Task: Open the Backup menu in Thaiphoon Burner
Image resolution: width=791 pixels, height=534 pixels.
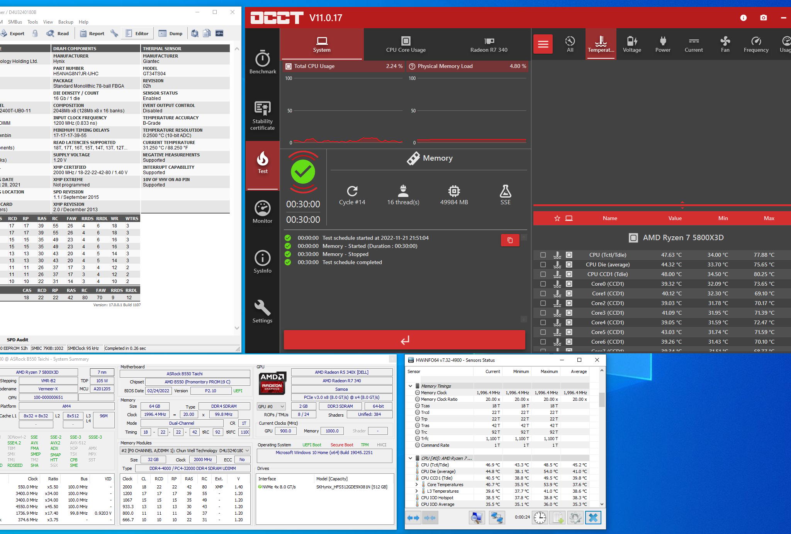Action: pyautogui.click(x=66, y=22)
